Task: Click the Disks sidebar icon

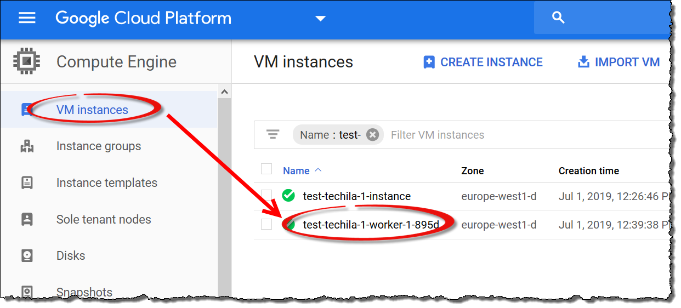Action: (x=27, y=256)
